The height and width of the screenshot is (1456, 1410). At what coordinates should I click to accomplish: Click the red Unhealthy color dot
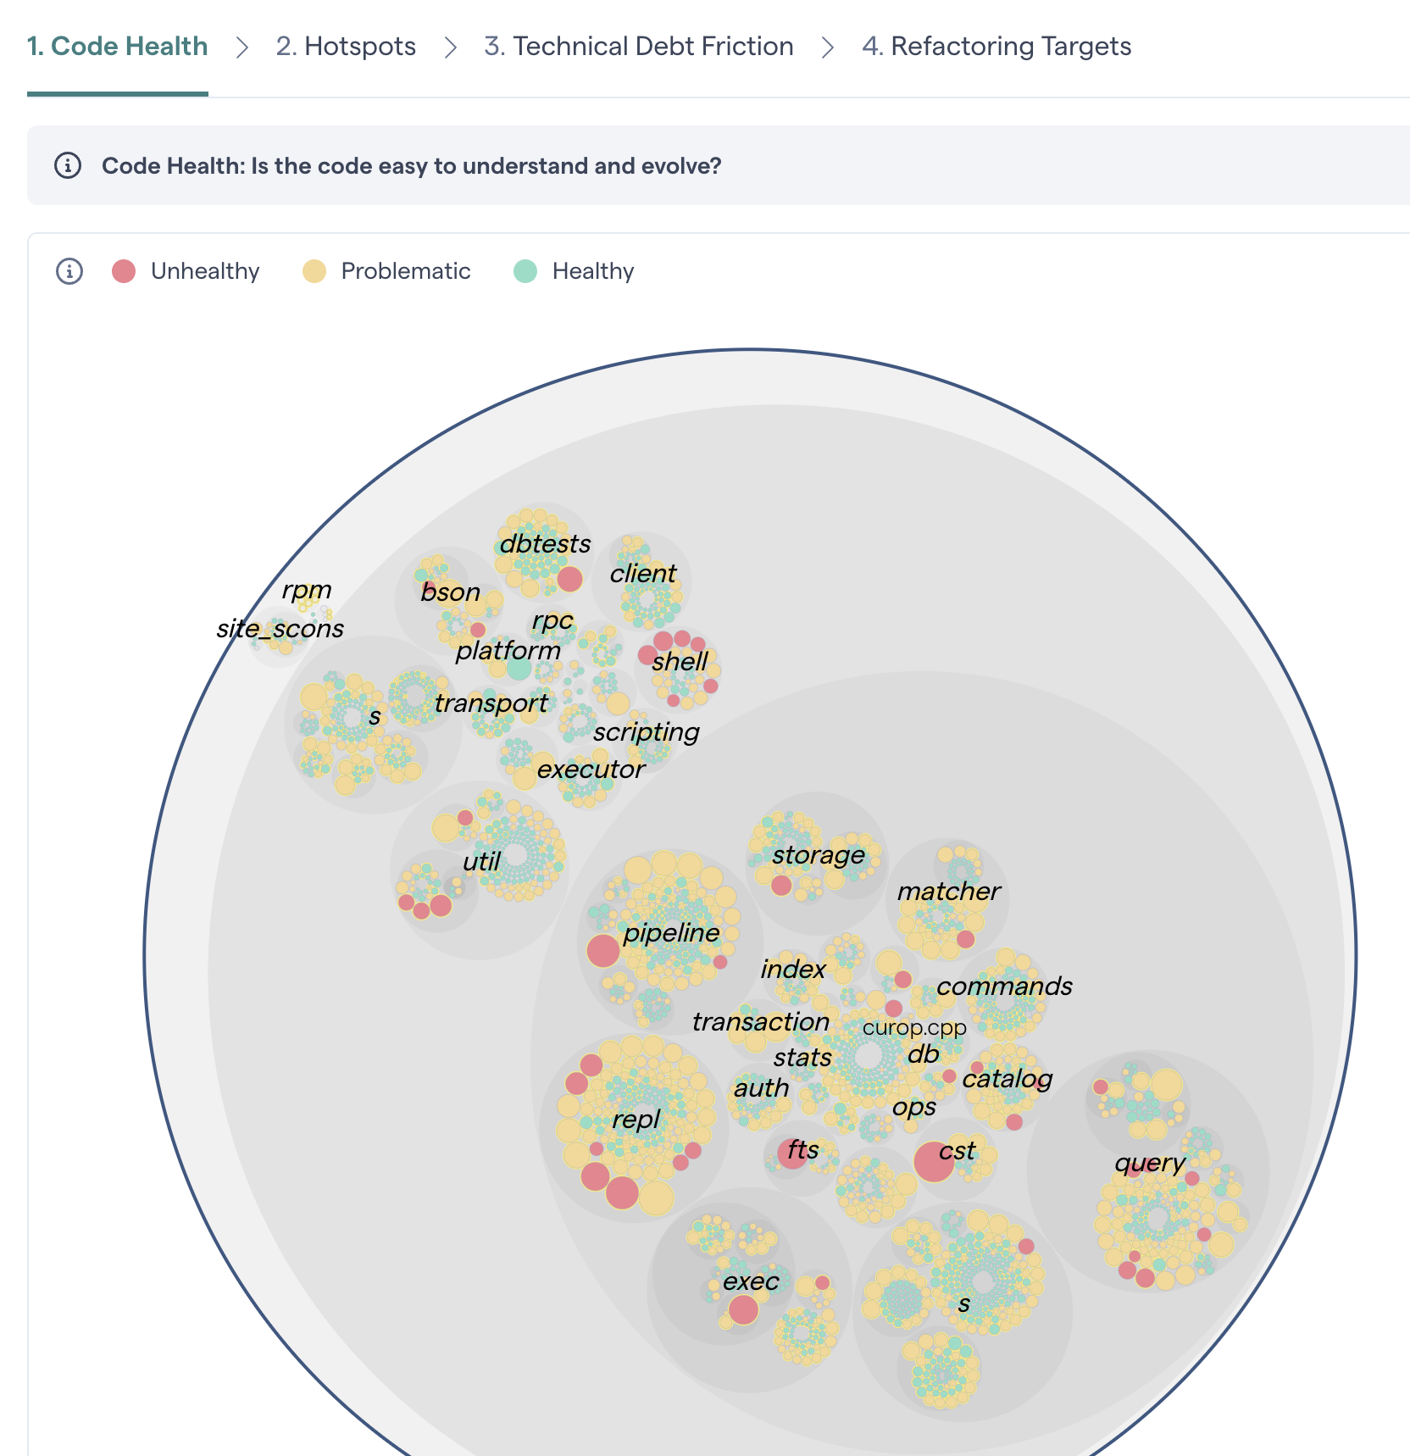pyautogui.click(x=124, y=271)
